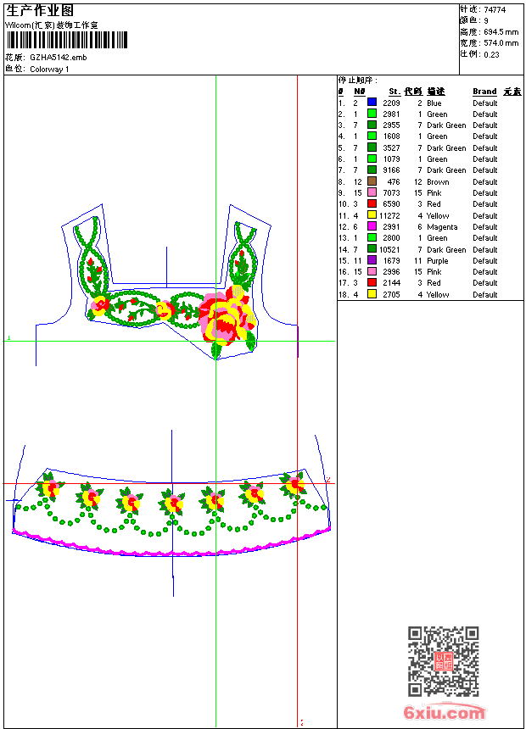Click the Green swatch in stop row 2
Screen dimensions: 526x729
372,114
